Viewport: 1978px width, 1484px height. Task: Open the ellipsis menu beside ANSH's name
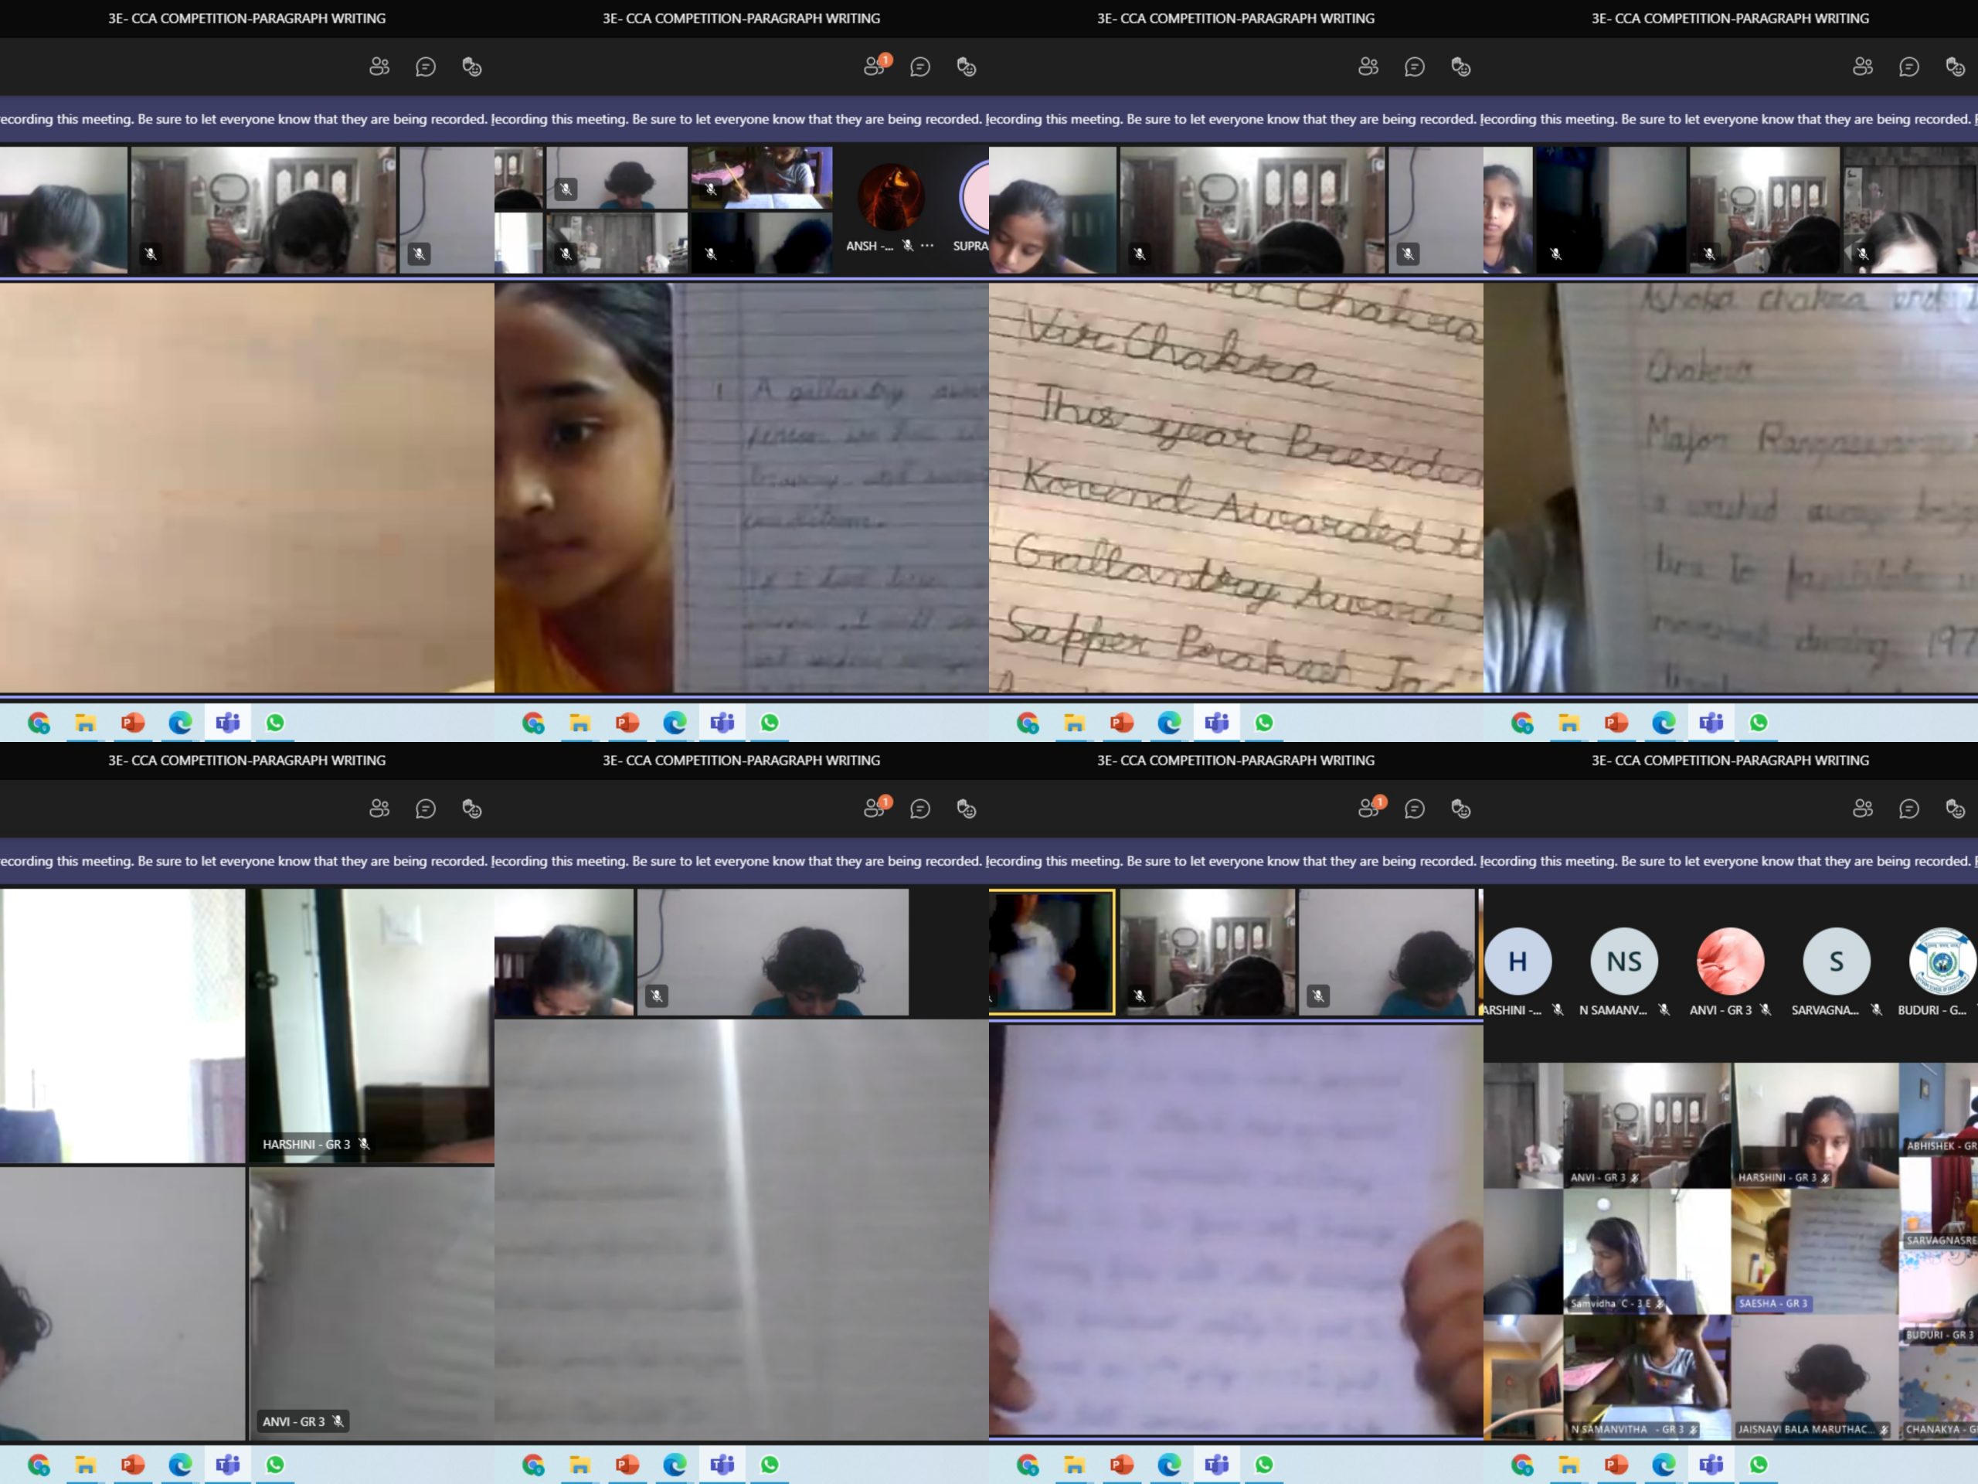click(927, 245)
